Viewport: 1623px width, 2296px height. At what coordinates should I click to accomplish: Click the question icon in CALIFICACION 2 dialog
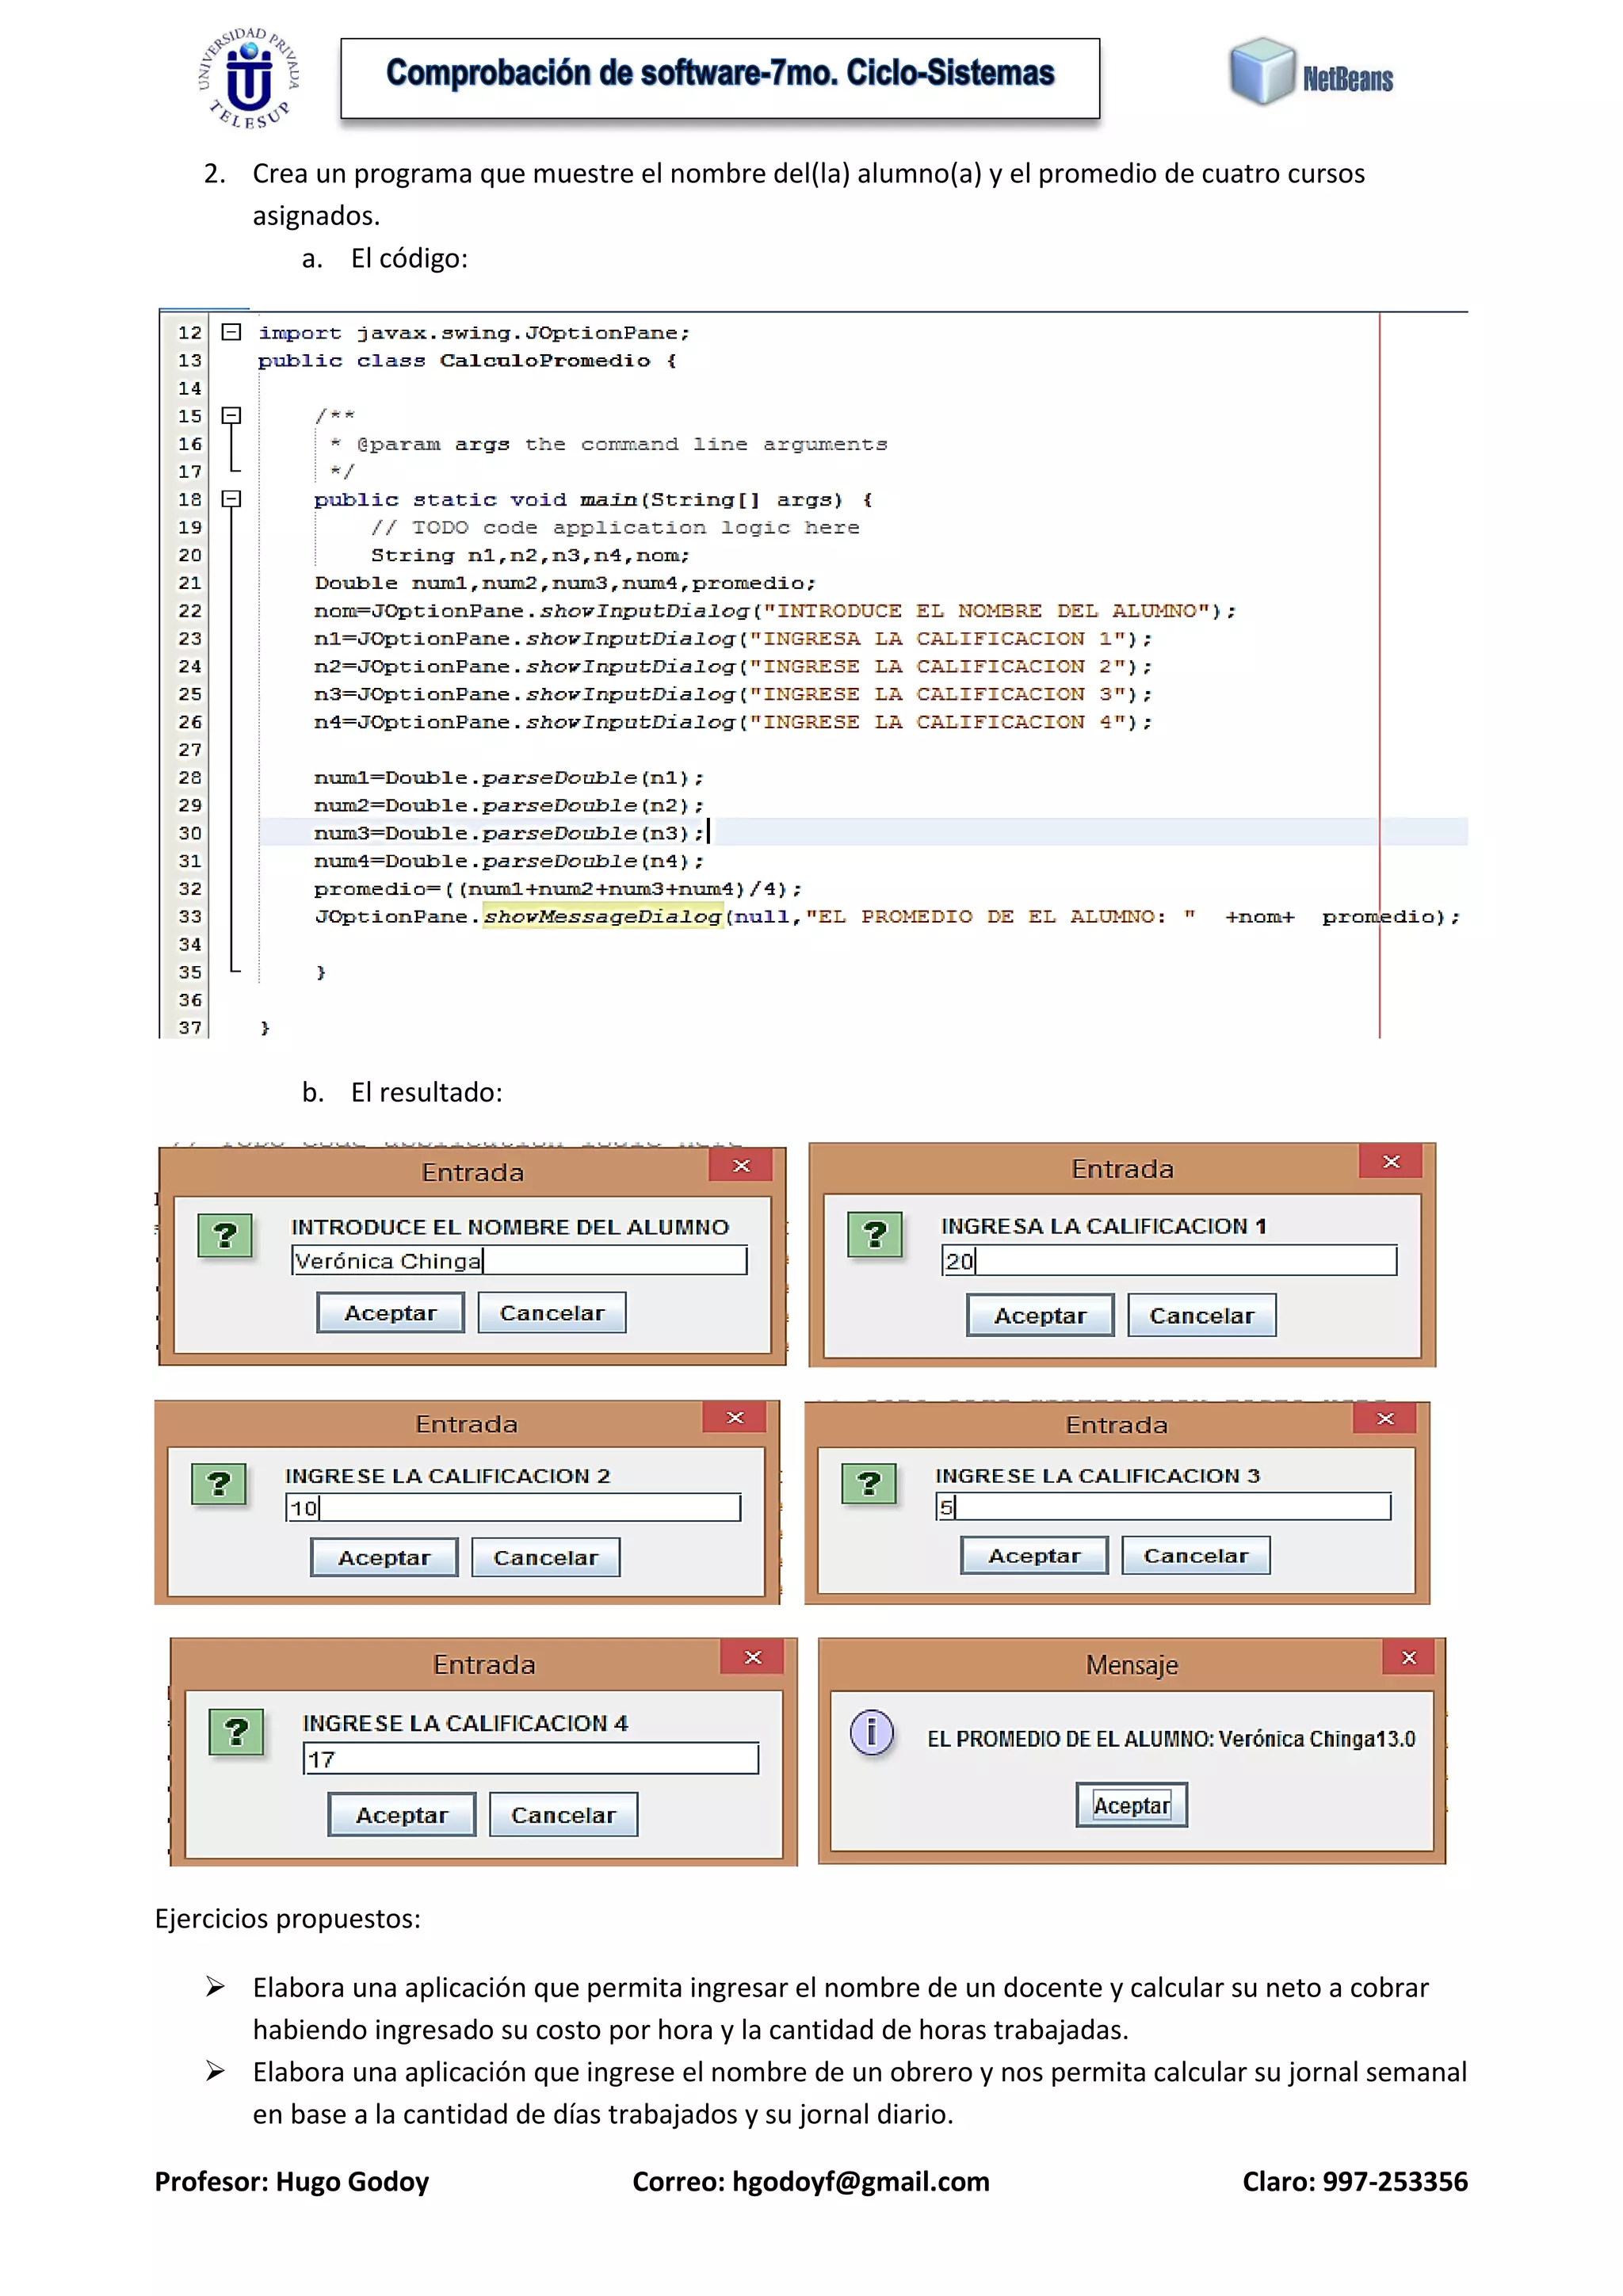218,1484
